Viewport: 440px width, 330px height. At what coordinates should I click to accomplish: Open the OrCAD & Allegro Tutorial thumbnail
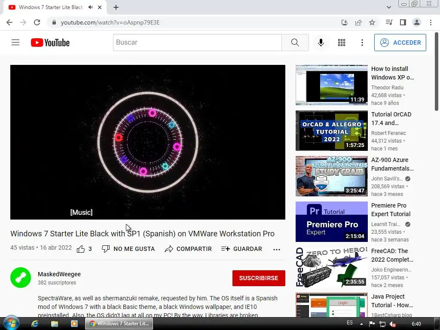click(x=331, y=131)
